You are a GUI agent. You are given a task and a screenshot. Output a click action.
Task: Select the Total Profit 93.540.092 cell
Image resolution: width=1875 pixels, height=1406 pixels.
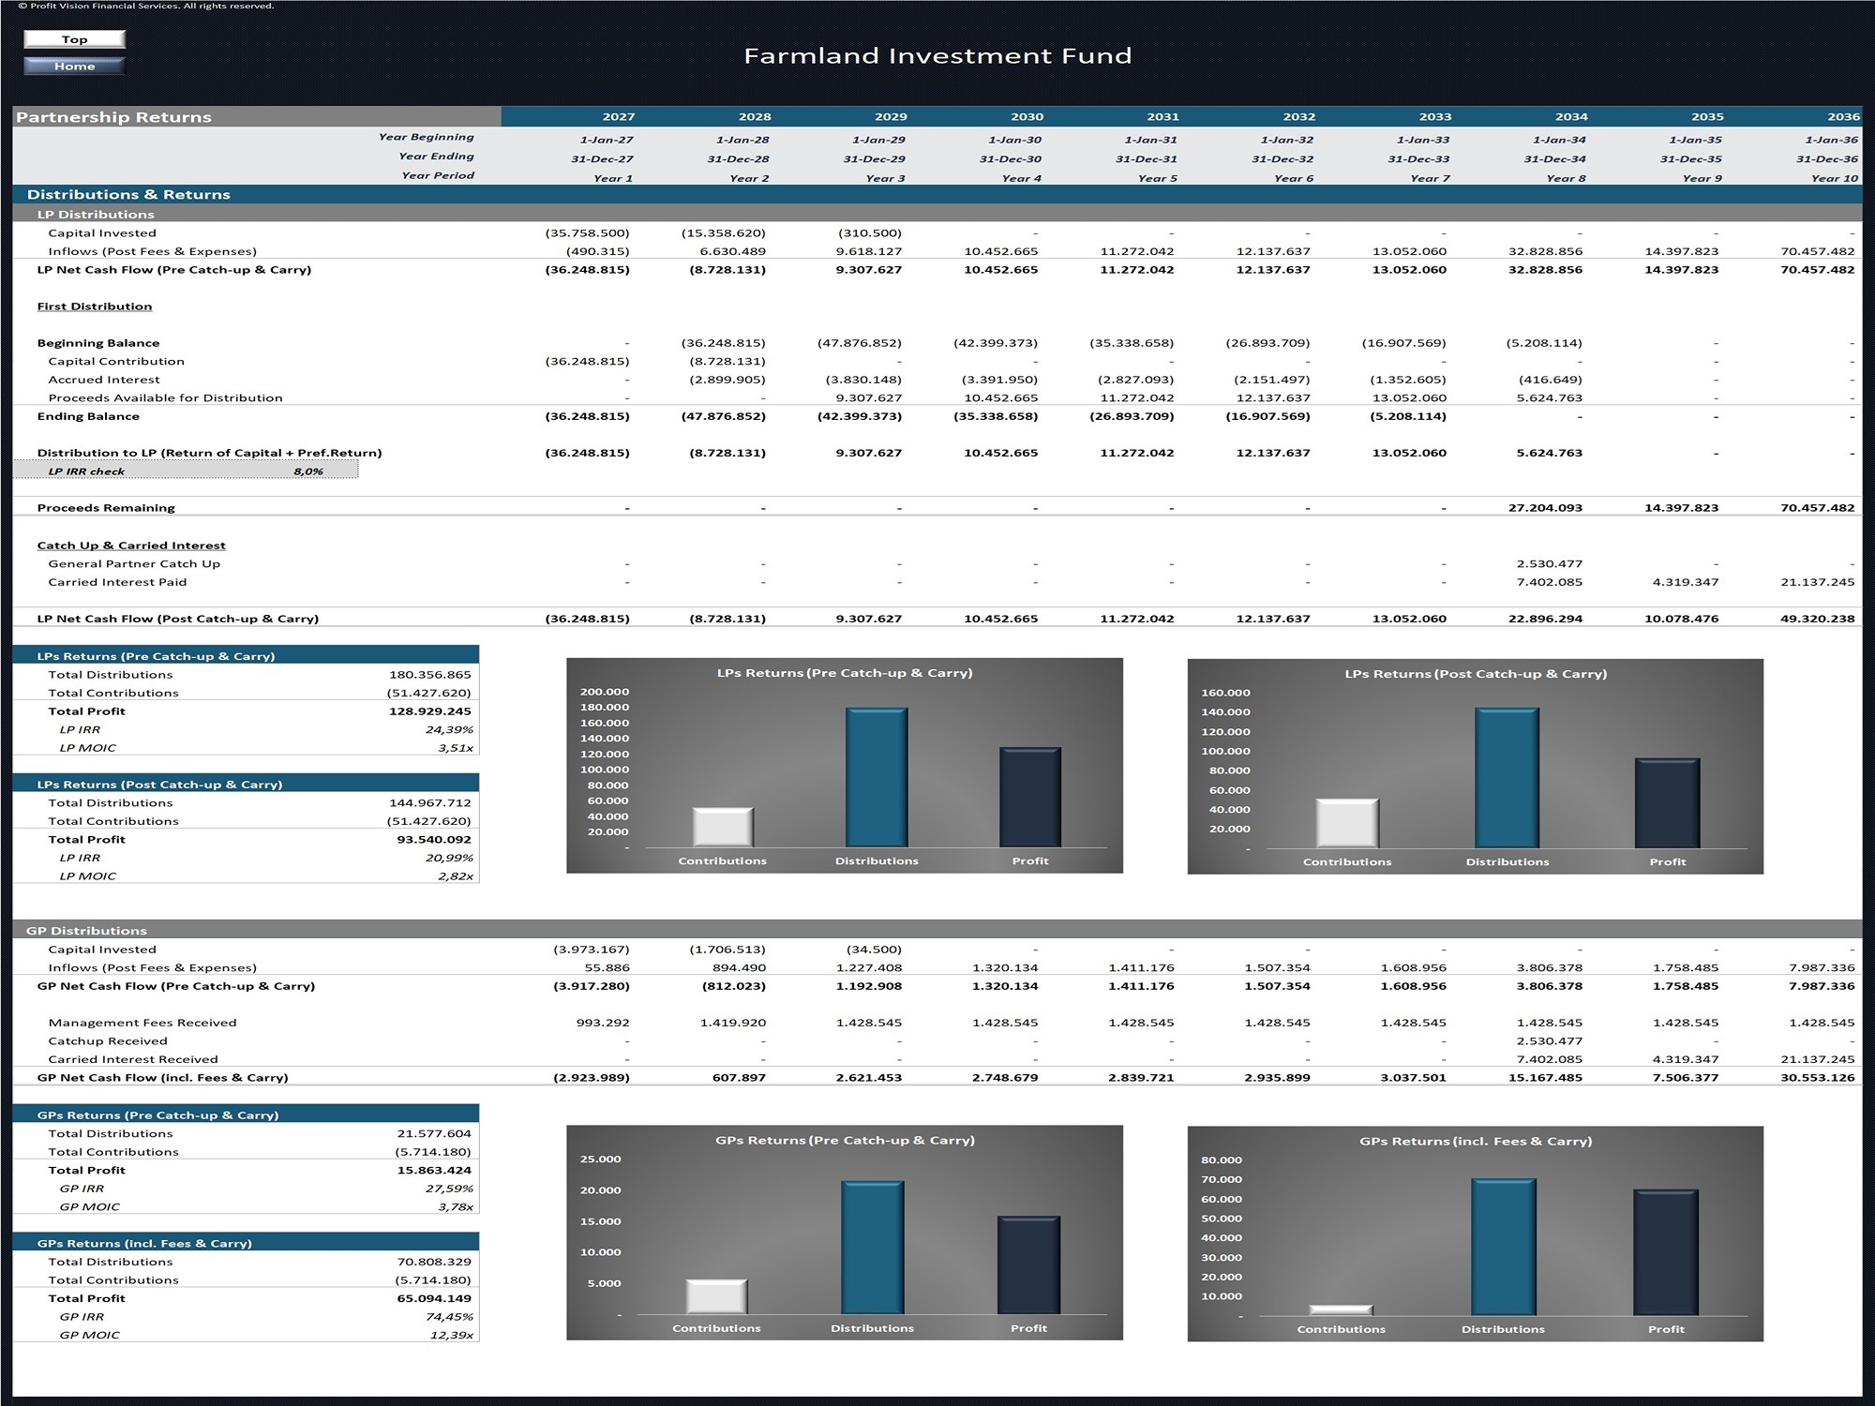pos(434,840)
